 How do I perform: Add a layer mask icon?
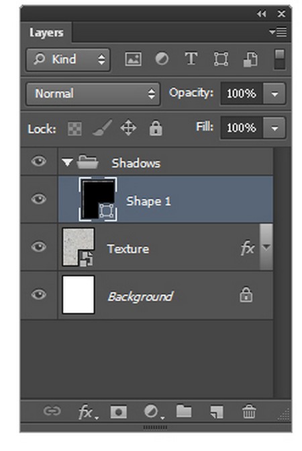coord(118,412)
